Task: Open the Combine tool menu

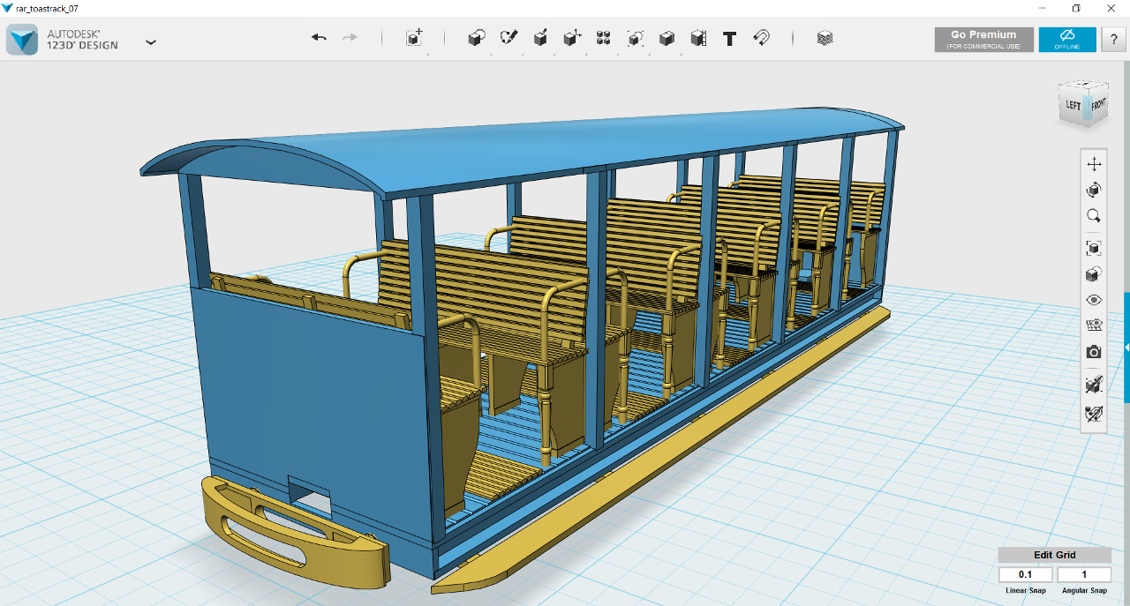Action: tap(667, 38)
